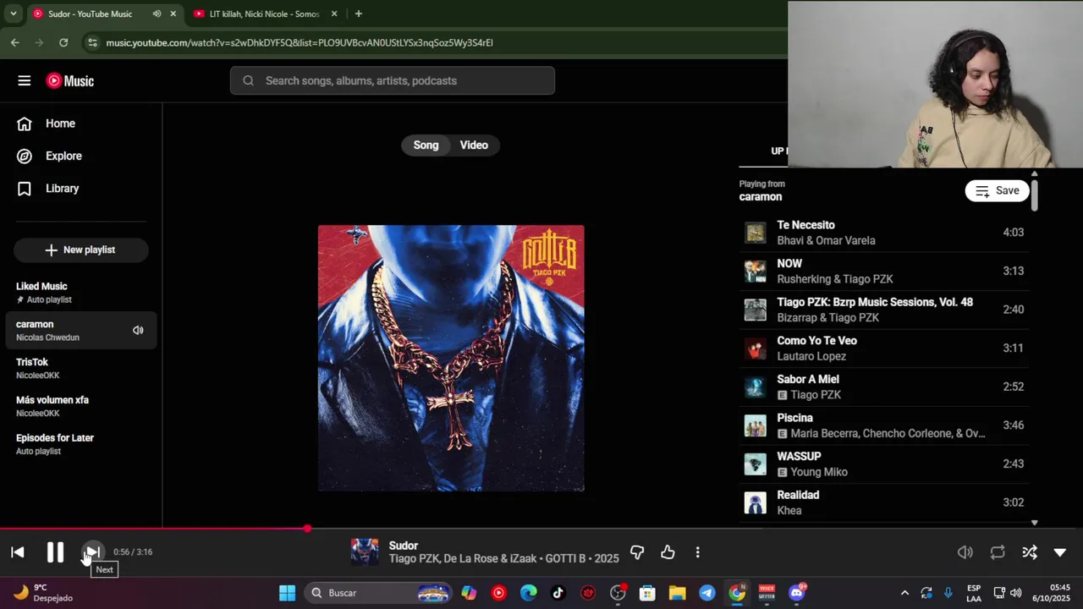Open the hamburger guide menu

[x=25, y=80]
